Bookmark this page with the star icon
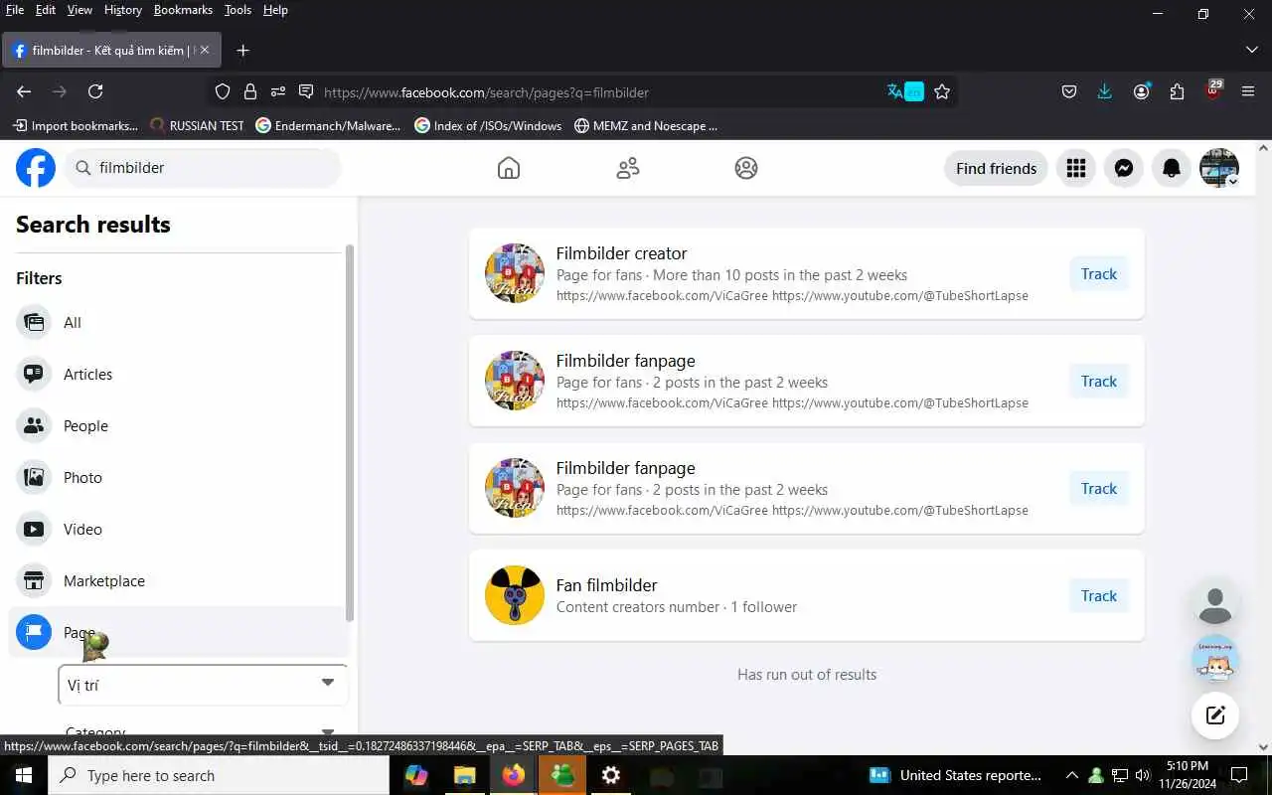The height and width of the screenshot is (795, 1272). [x=942, y=91]
